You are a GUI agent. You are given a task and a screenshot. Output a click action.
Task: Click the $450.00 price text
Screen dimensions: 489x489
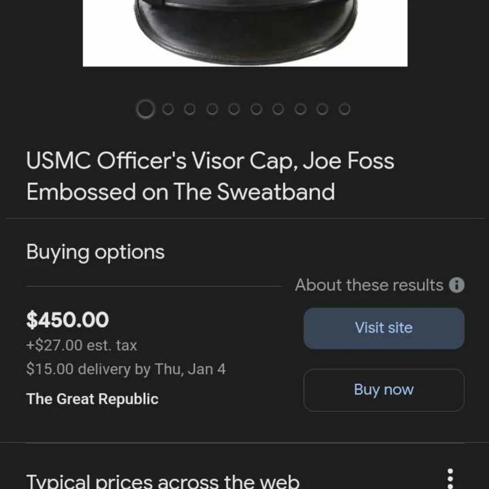[67, 320]
